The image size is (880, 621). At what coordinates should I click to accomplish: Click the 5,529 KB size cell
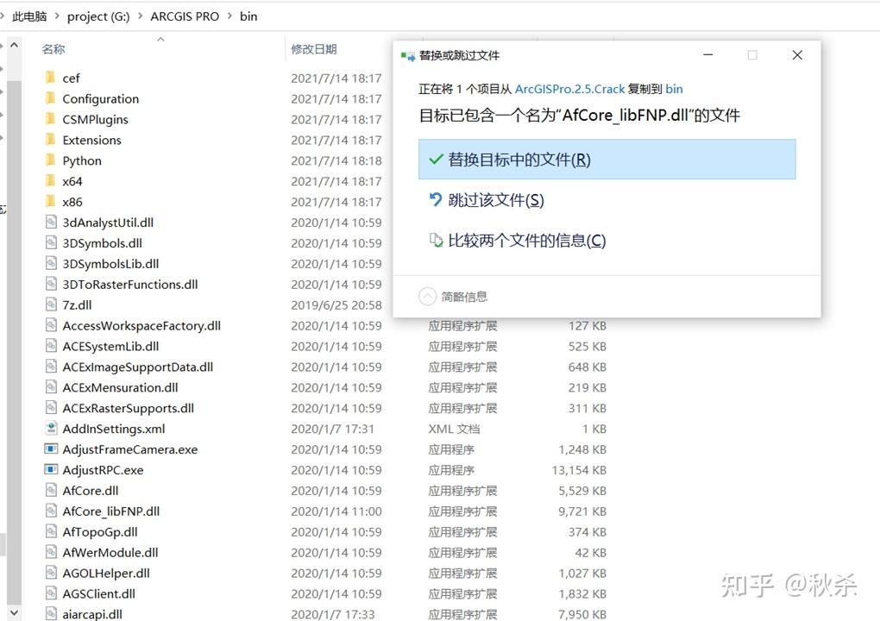(582, 491)
